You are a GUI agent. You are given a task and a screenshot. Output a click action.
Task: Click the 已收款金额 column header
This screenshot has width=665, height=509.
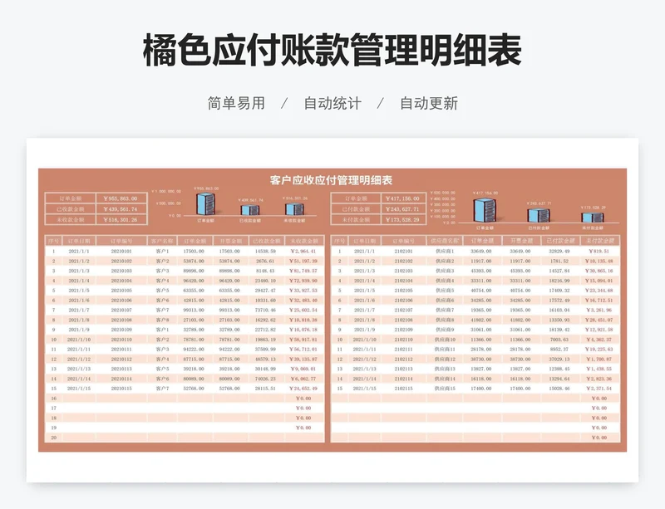(x=267, y=241)
